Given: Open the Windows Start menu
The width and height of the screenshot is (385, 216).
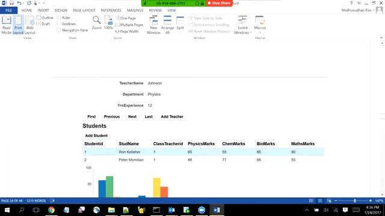Looking at the screenshot, I should click(x=7, y=210).
